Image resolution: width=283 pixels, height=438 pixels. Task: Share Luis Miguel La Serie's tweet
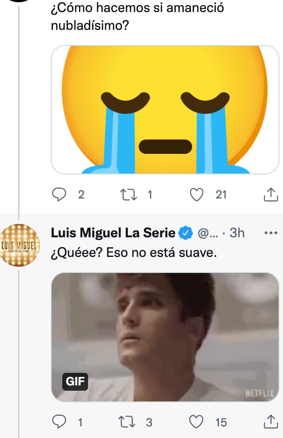tap(271, 421)
